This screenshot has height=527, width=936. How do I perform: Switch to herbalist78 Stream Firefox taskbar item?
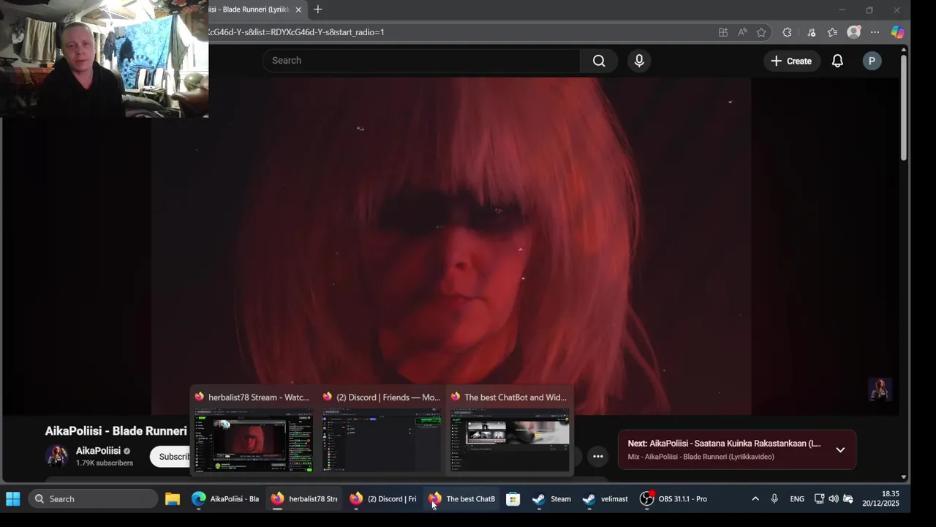pyautogui.click(x=303, y=499)
